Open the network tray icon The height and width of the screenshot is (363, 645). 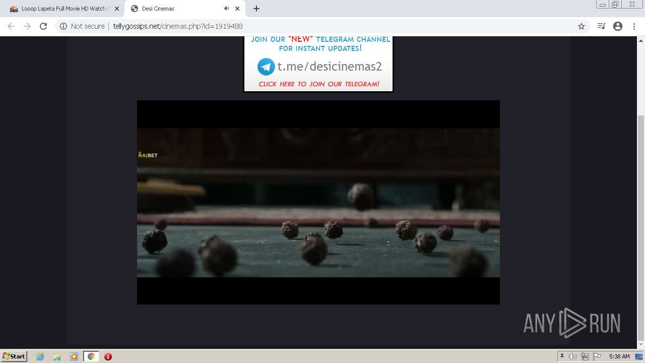(x=585, y=356)
